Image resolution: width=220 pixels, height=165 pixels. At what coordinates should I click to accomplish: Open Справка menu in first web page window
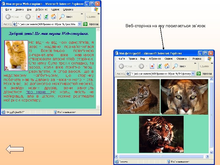pos(68,9)
